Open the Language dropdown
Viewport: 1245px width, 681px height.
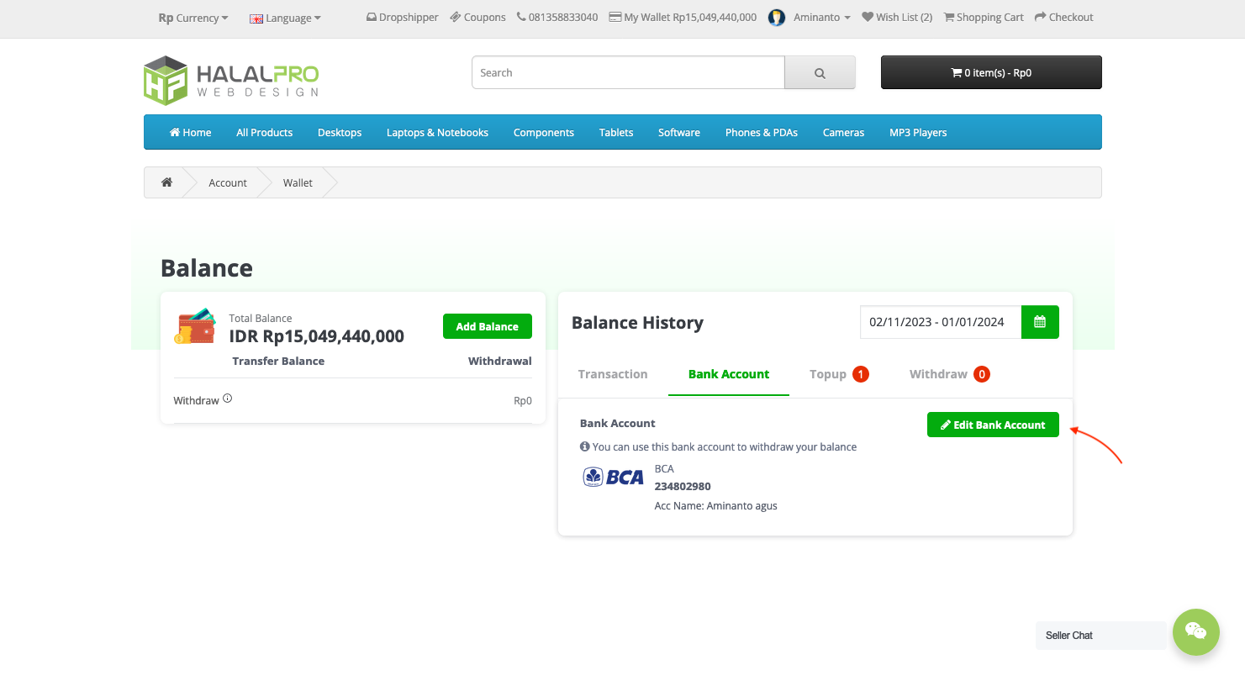pos(284,17)
